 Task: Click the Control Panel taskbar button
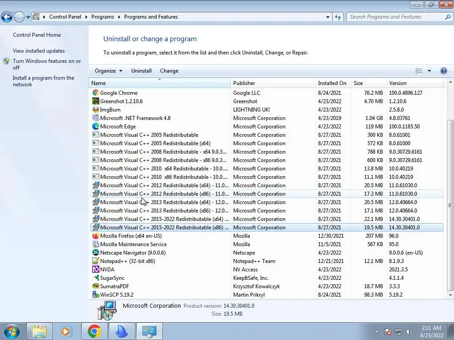pos(149,331)
